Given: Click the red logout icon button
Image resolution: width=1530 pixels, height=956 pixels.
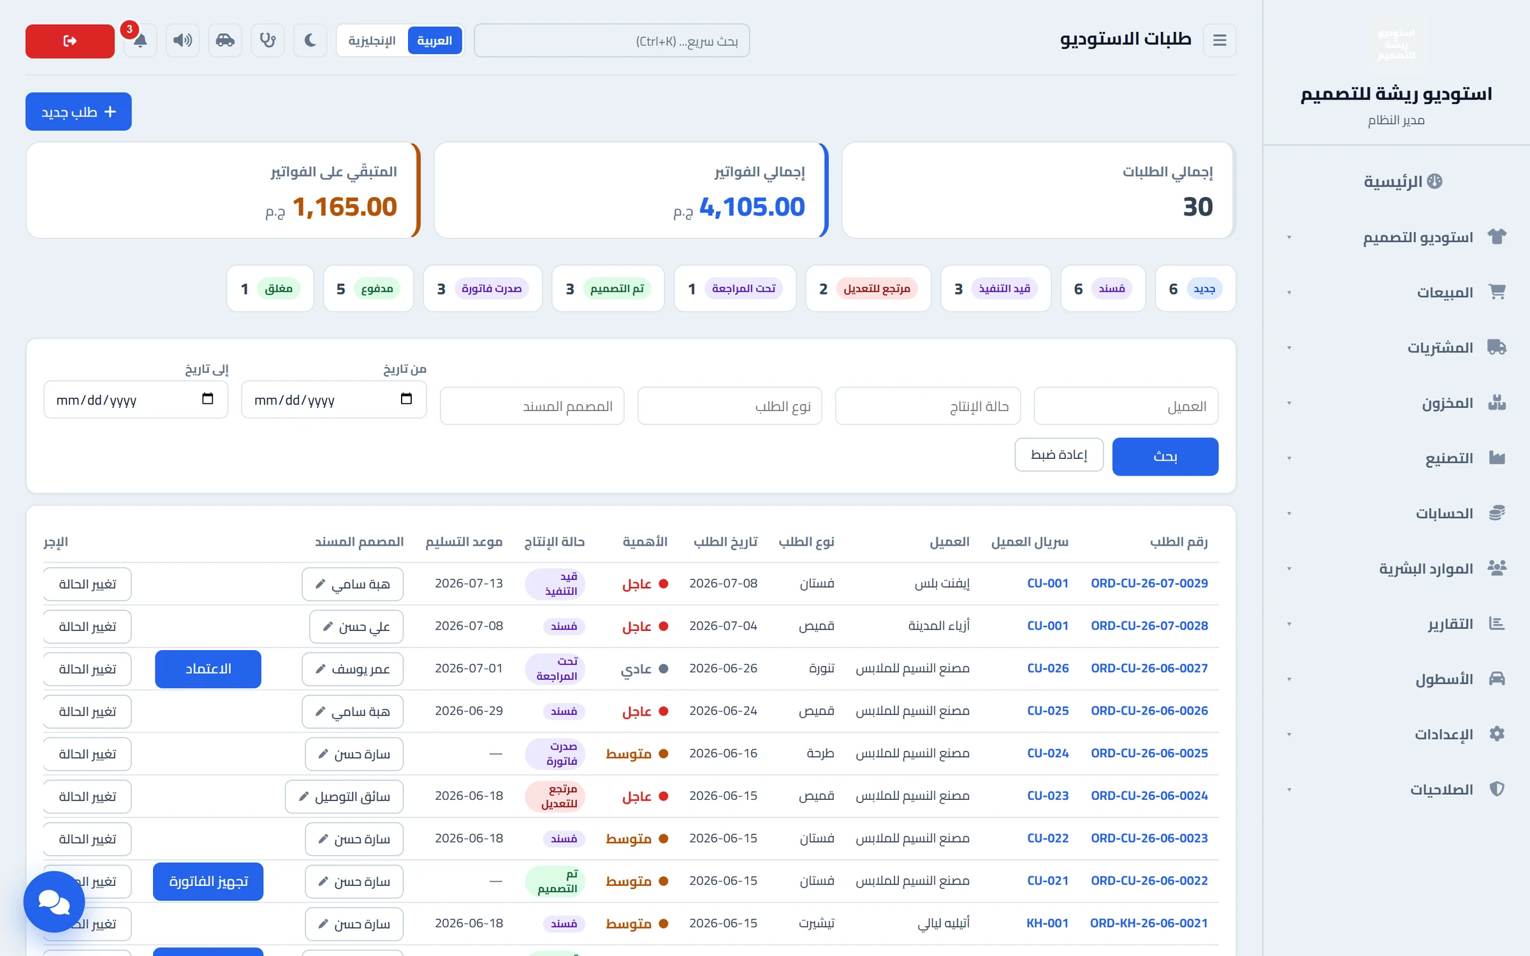Looking at the screenshot, I should coord(70,41).
